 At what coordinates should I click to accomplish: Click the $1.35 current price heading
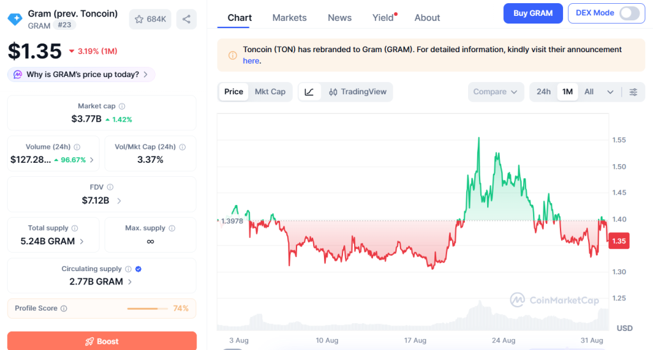coord(35,51)
